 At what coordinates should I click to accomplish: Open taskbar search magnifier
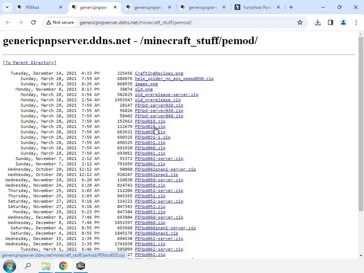point(28,266)
